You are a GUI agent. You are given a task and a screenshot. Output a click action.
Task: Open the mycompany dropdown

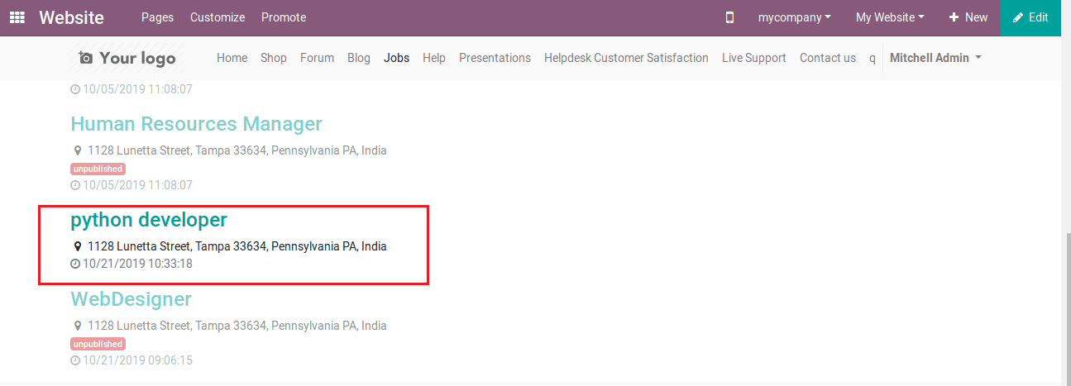795,17
